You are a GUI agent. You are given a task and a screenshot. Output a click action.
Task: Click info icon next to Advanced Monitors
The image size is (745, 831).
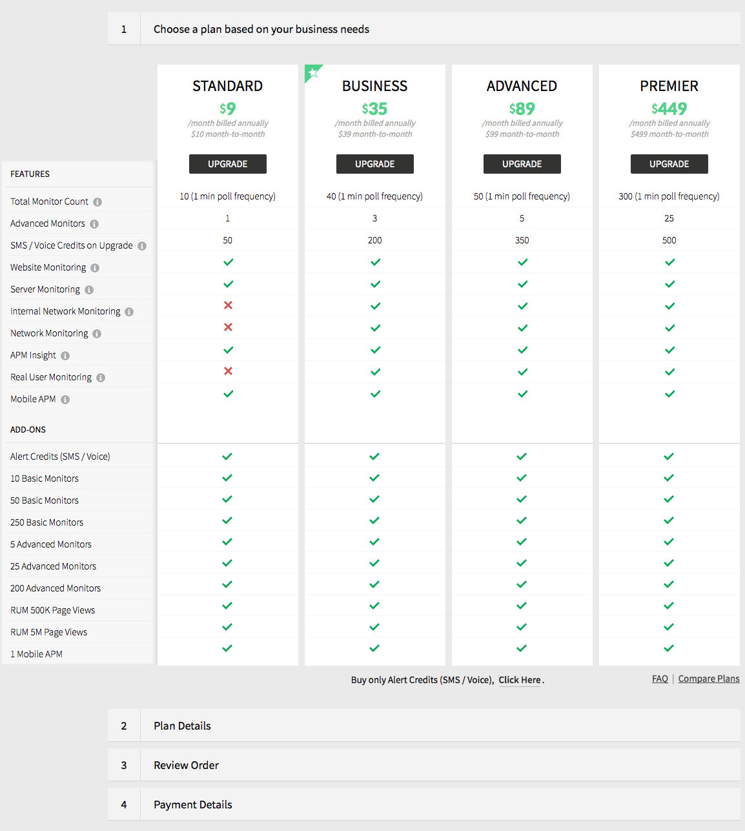(x=94, y=224)
